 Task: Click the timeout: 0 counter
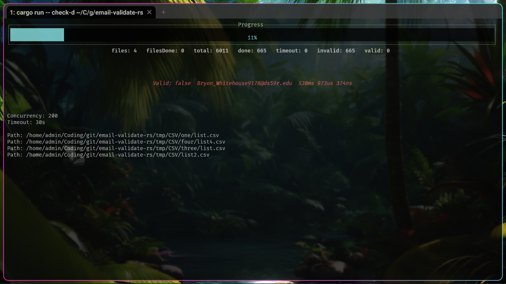tap(291, 50)
